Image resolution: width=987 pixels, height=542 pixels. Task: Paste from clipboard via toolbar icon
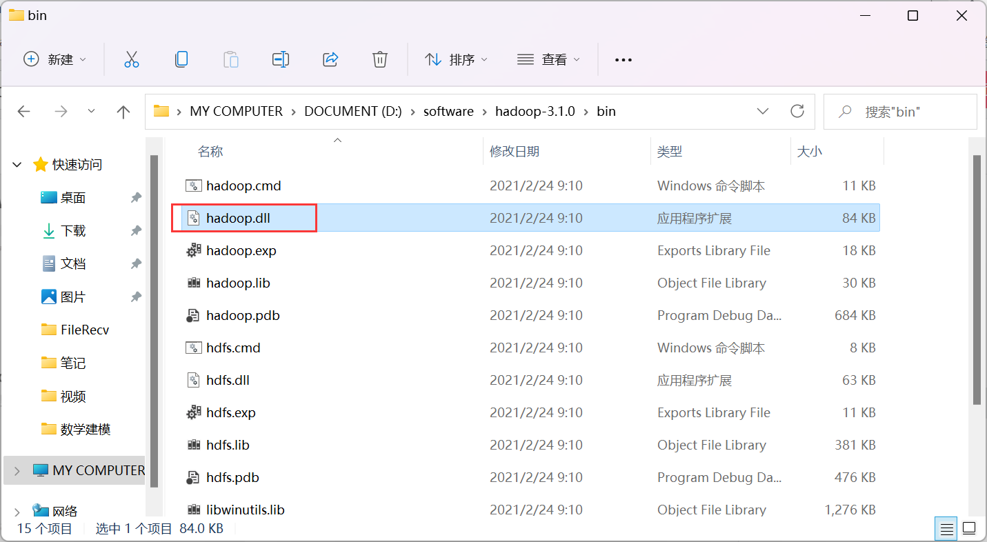(231, 59)
